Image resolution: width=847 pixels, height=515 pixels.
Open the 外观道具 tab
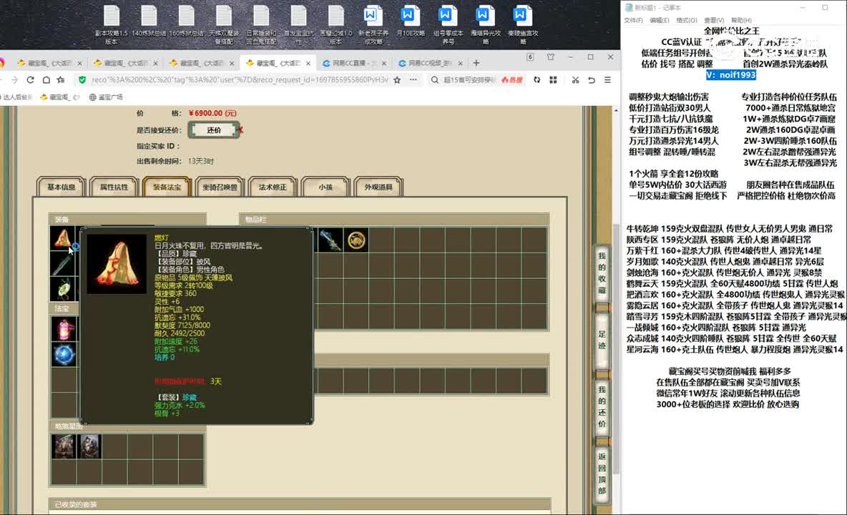coord(378,187)
